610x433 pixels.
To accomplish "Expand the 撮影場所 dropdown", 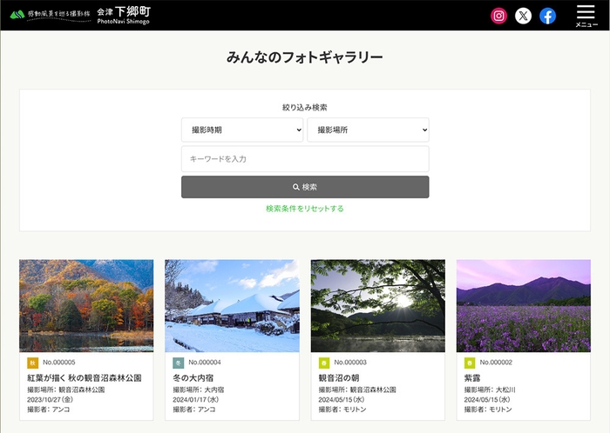I will pyautogui.click(x=368, y=130).
